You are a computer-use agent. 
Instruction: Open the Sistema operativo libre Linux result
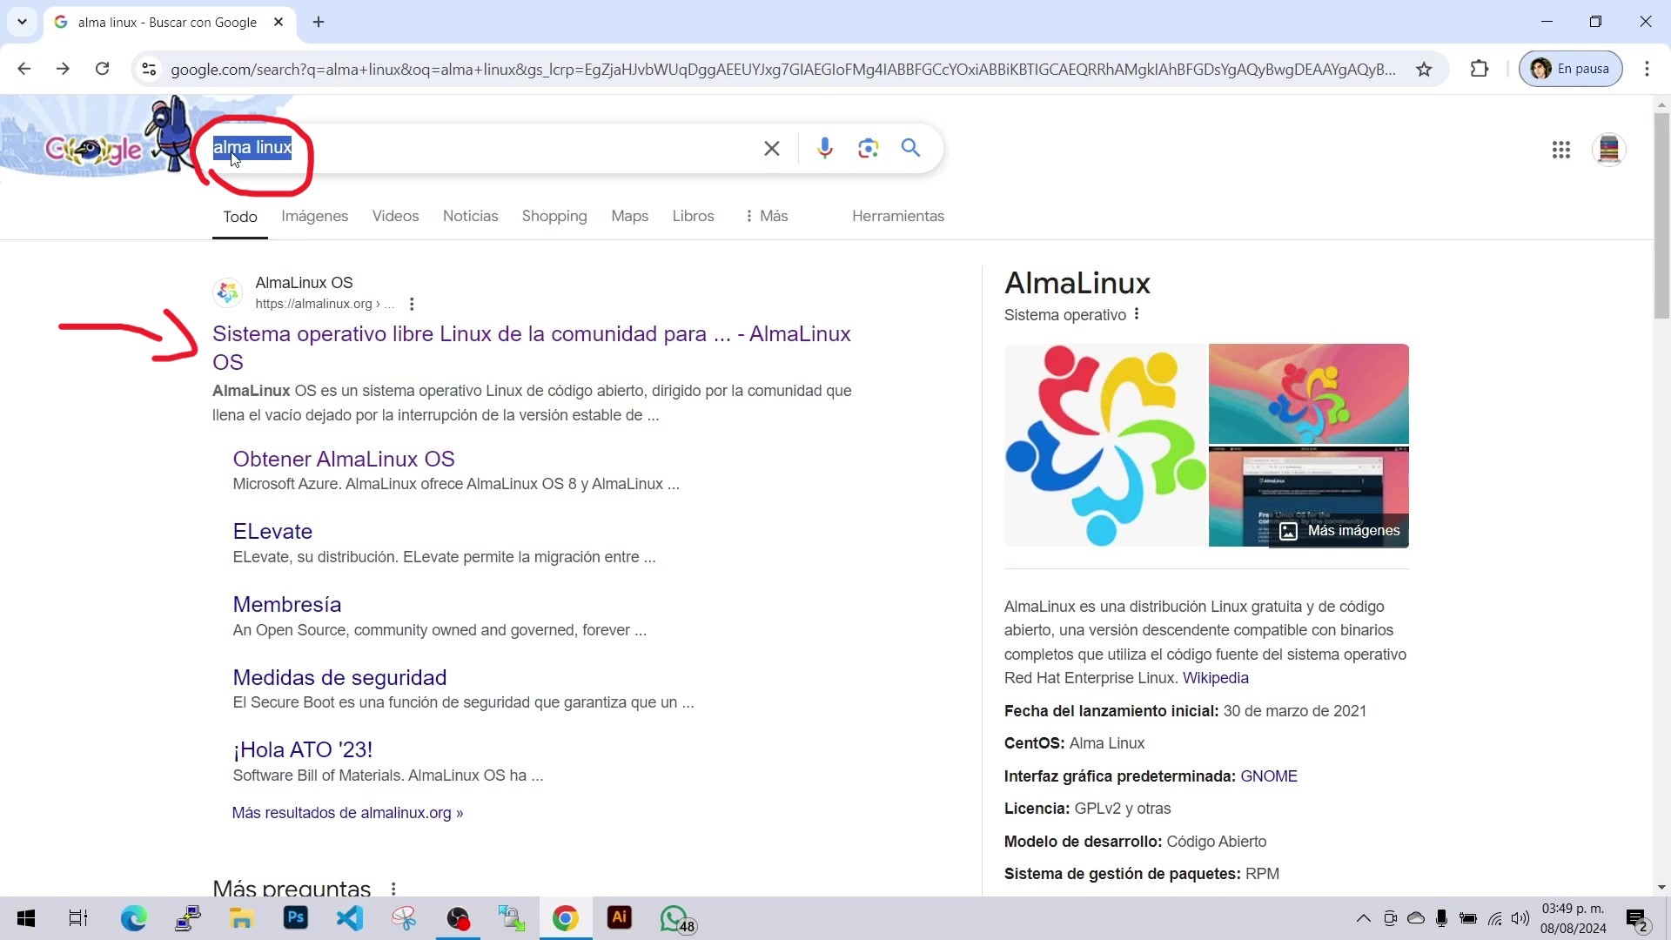point(532,347)
